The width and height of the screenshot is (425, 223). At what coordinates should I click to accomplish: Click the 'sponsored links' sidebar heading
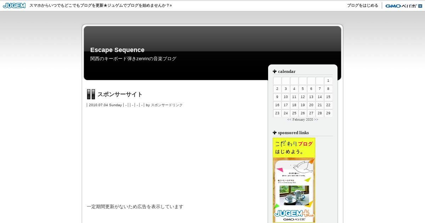pos(293,133)
